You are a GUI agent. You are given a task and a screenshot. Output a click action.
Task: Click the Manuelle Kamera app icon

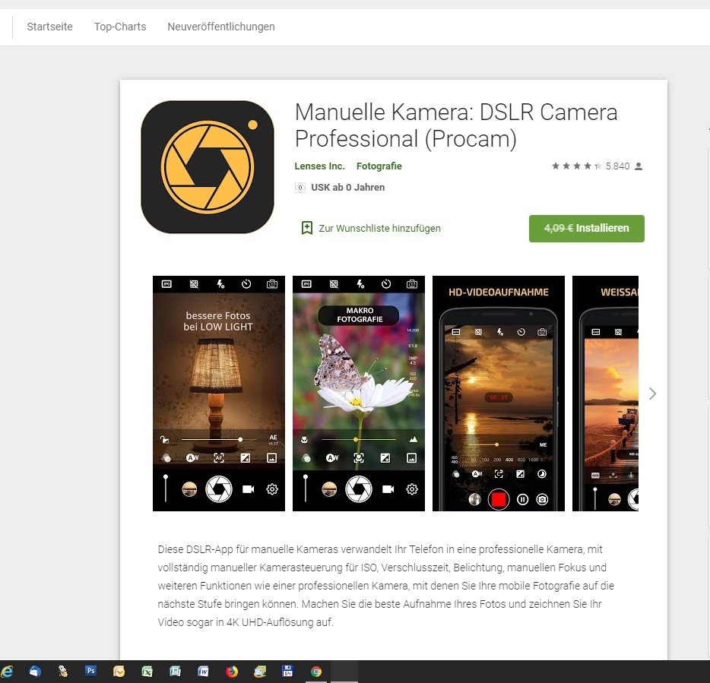tap(207, 166)
